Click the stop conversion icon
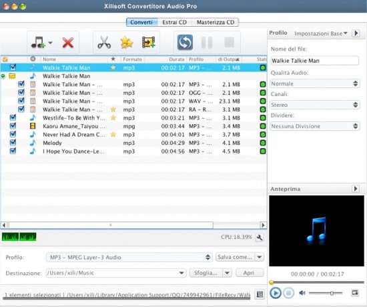This screenshot has height=307, width=367. pos(229,43)
